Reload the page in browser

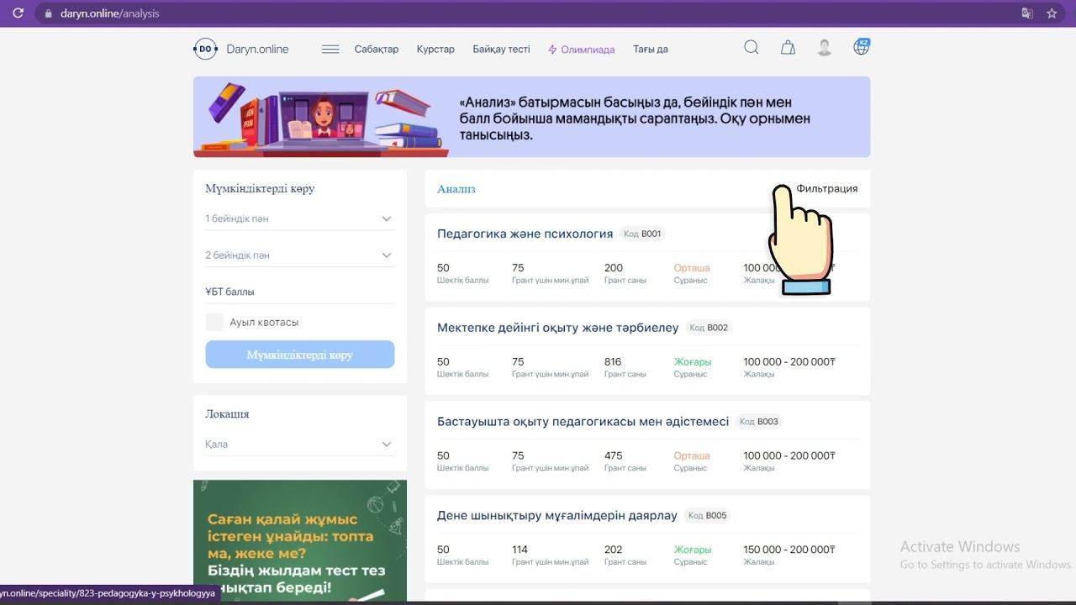pyautogui.click(x=18, y=13)
